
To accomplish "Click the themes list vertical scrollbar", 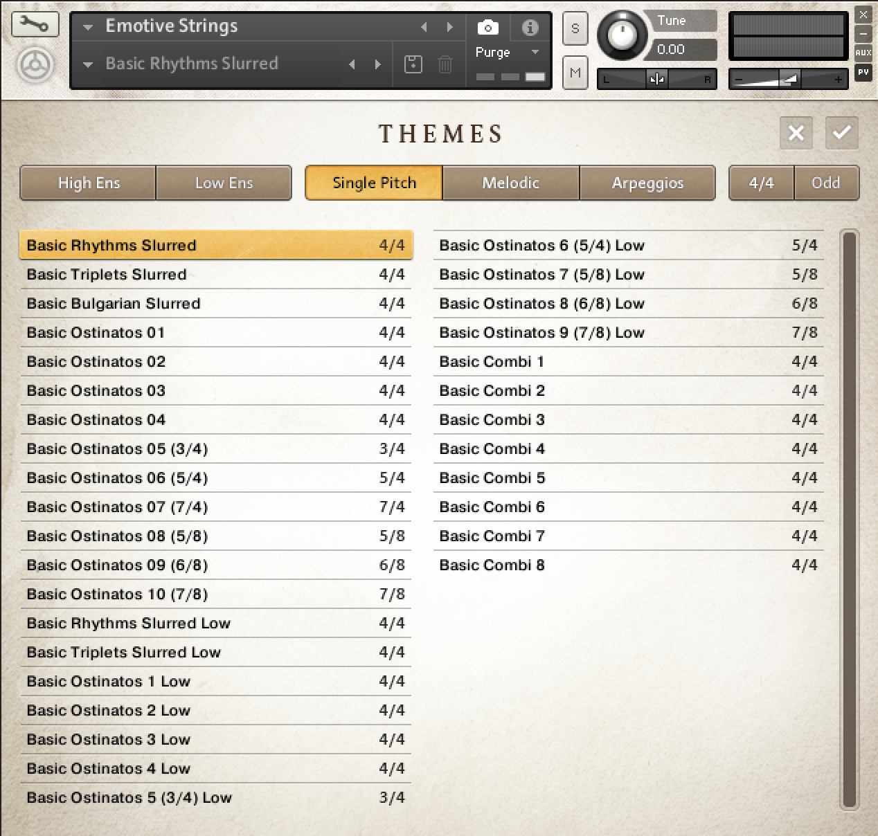I will coord(849,519).
